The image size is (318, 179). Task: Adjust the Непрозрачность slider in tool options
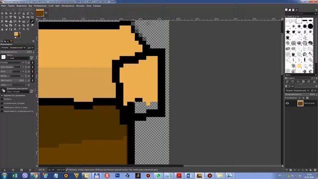[17, 52]
